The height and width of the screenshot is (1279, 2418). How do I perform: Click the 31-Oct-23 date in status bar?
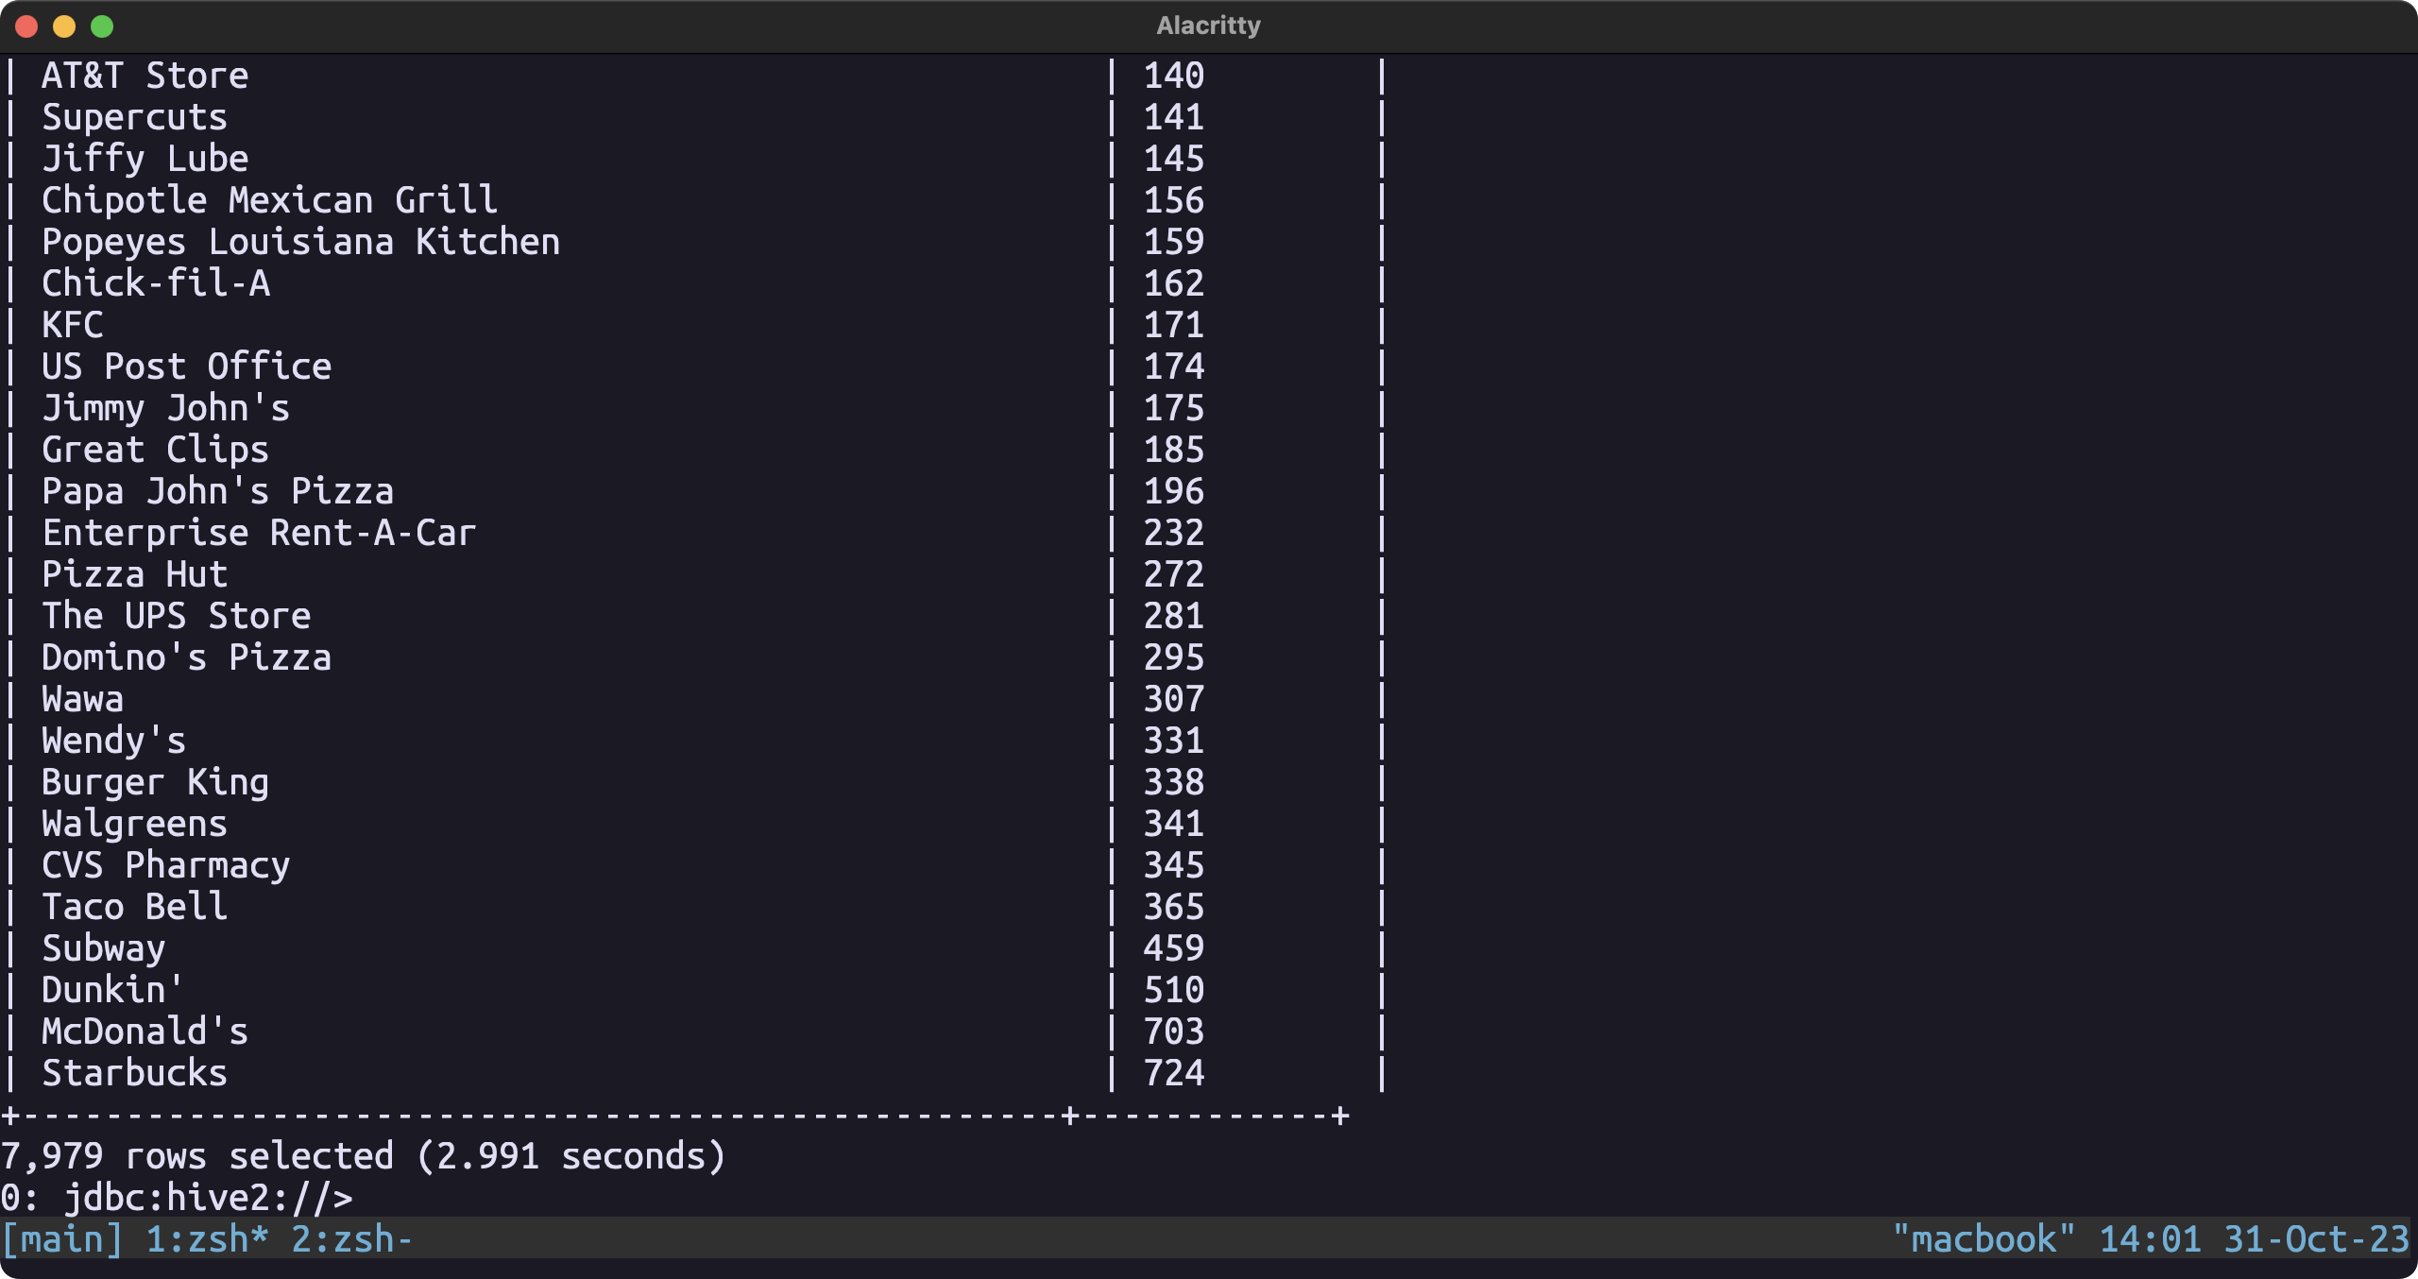point(2316,1238)
